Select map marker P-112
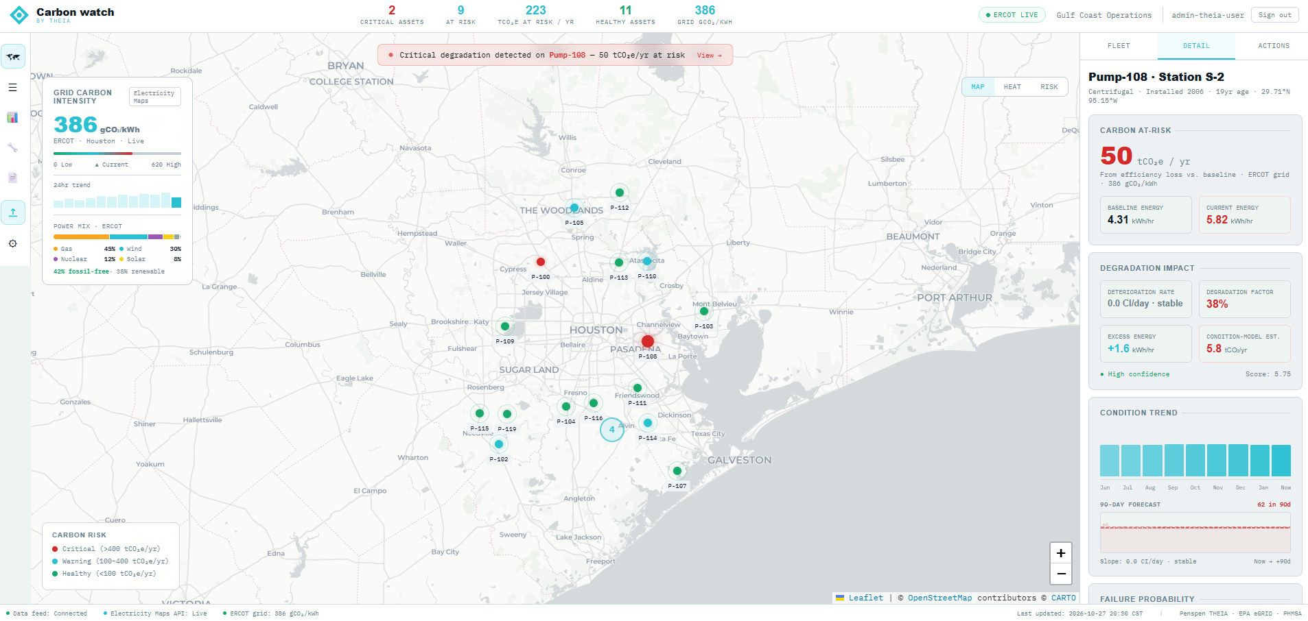 620,193
